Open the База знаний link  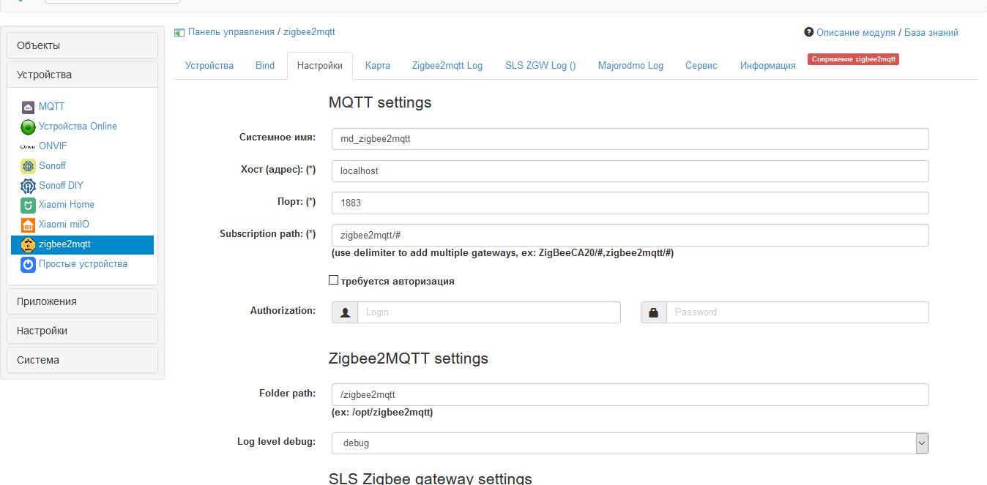coord(931,32)
